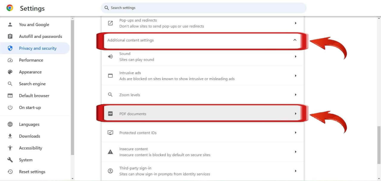Click the main page vertical scrollbar
Screen dimensions: 381x181
pos(379,145)
